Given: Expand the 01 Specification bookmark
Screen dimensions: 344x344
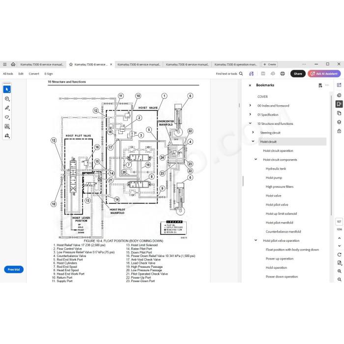Looking at the screenshot, I should 250,115.
